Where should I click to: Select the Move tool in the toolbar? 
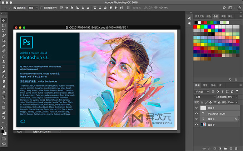(x=4, y=20)
